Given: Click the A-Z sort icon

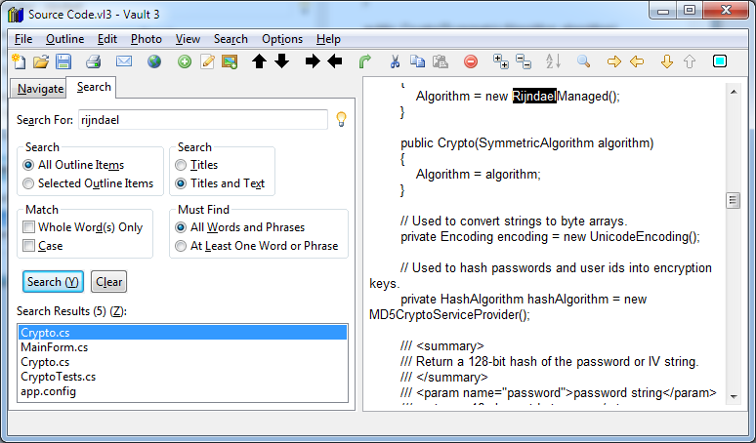Looking at the screenshot, I should pos(553,61).
